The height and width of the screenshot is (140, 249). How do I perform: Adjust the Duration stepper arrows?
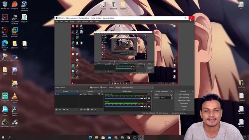[172, 98]
